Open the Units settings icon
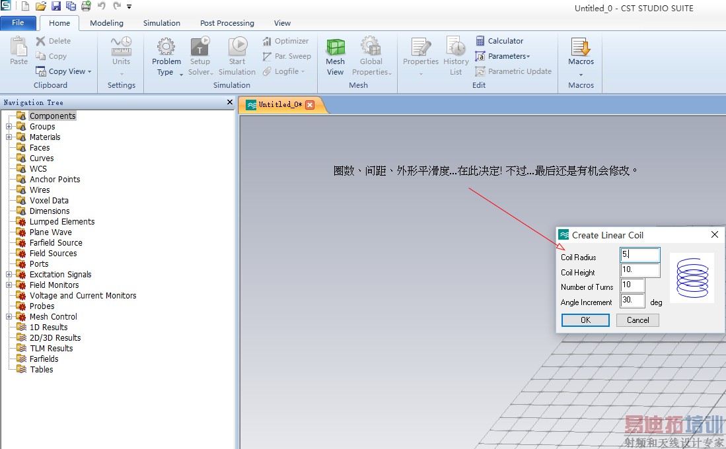This screenshot has width=726, height=449. point(122,46)
